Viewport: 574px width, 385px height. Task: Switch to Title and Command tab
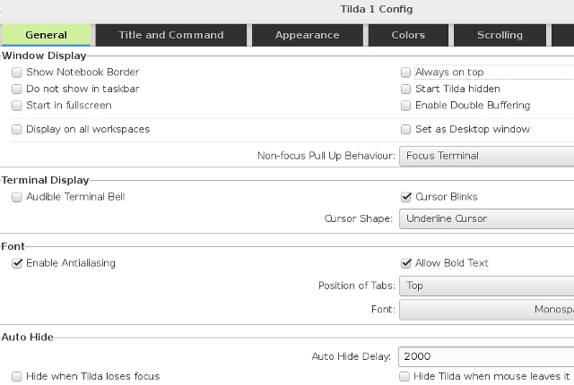(x=171, y=35)
